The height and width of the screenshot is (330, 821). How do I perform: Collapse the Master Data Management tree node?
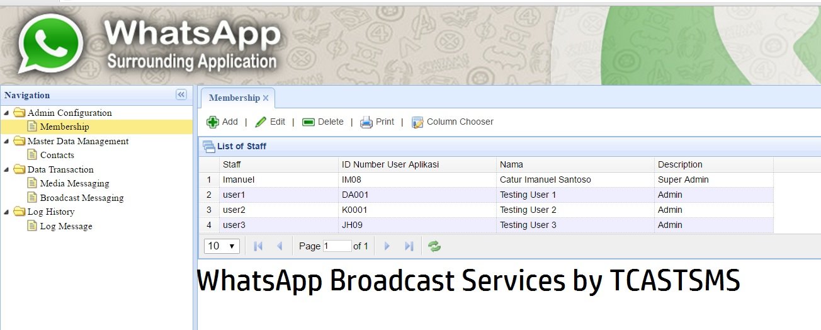(x=7, y=141)
